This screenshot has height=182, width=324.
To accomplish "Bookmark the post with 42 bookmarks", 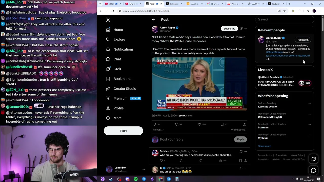I will point(222,124).
